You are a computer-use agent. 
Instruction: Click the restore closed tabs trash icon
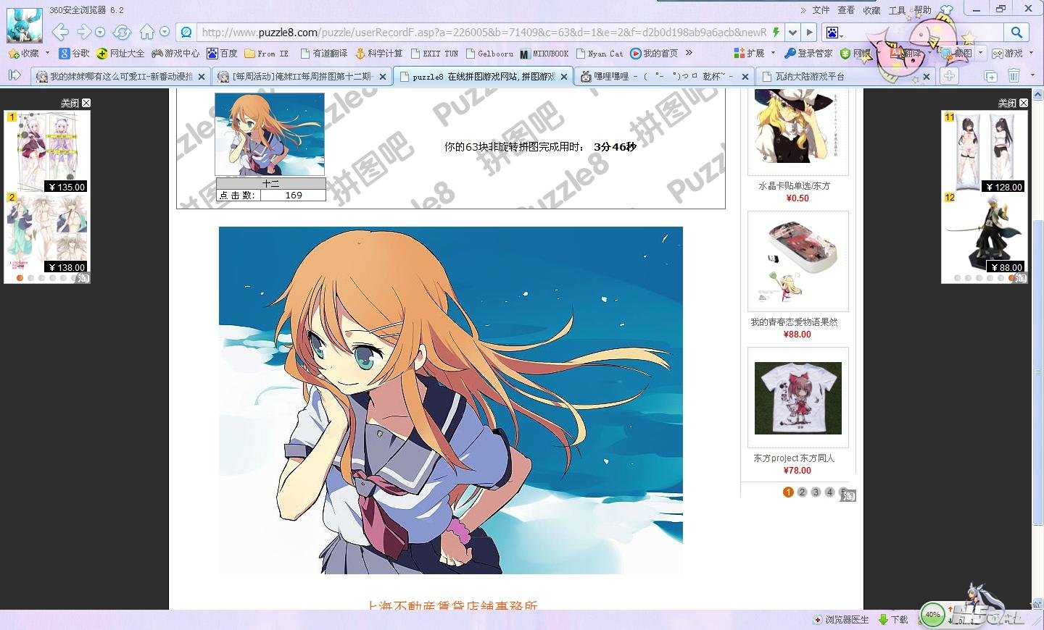point(1014,76)
